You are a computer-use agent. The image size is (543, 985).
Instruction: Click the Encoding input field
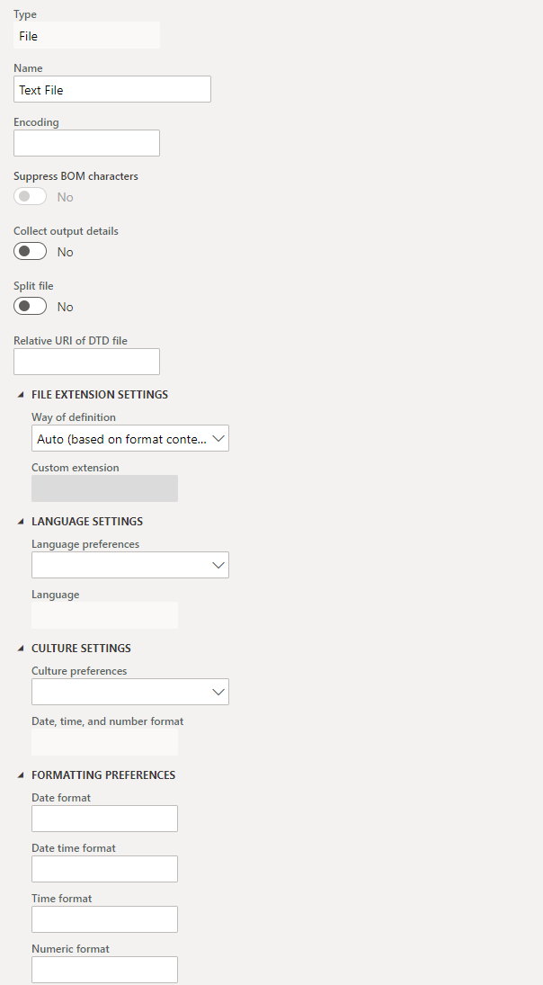(86, 142)
